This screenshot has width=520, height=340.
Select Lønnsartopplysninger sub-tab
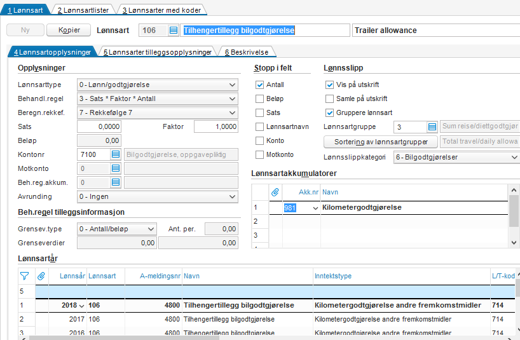[x=52, y=52]
